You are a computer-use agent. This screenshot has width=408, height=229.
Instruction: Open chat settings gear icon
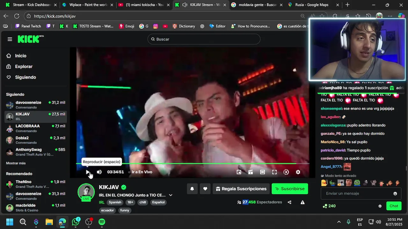click(x=380, y=206)
